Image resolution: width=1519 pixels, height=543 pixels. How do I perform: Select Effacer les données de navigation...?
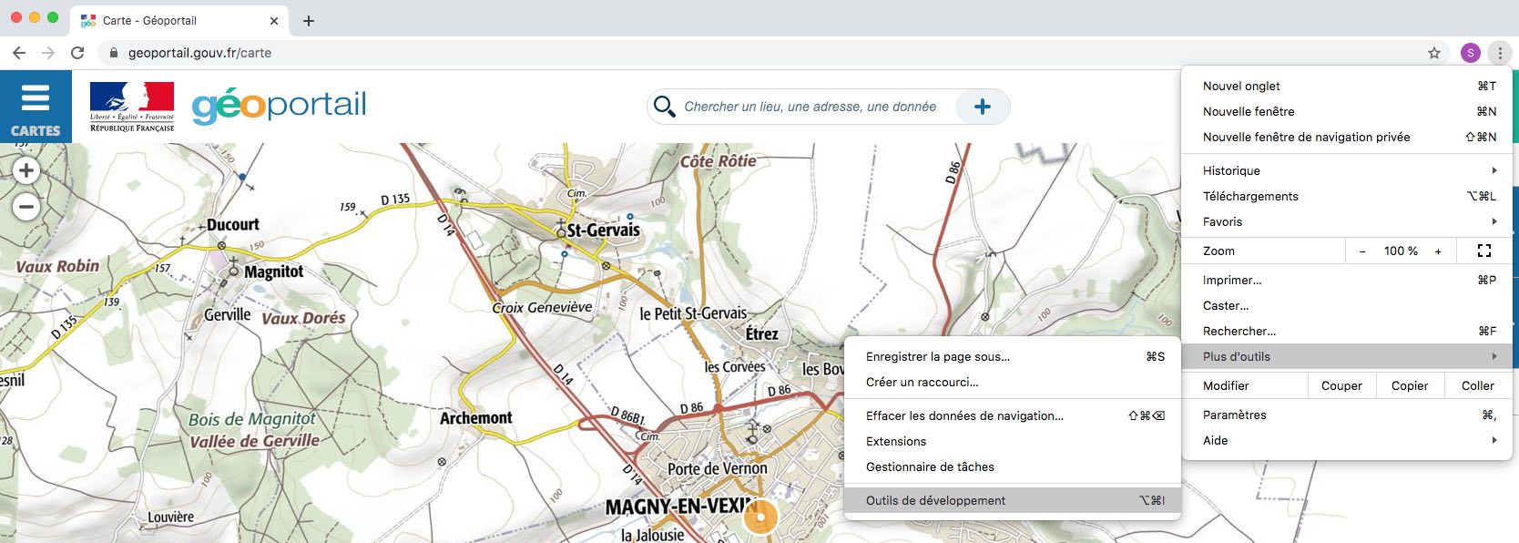[x=1013, y=415]
